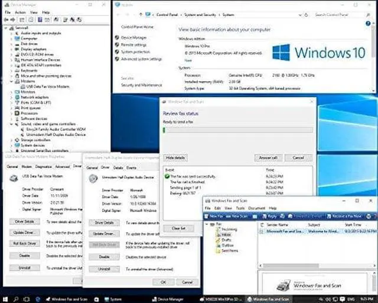This screenshot has width=378, height=303.
Task: Click Reply in Fax and Scan toolbar
Action: tap(269, 216)
